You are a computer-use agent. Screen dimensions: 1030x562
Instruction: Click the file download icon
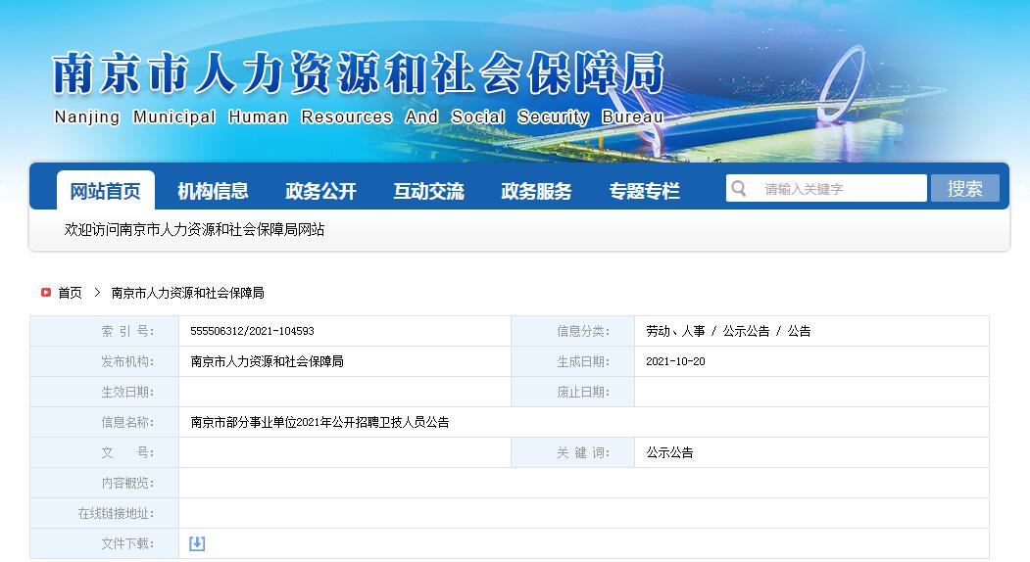[197, 543]
